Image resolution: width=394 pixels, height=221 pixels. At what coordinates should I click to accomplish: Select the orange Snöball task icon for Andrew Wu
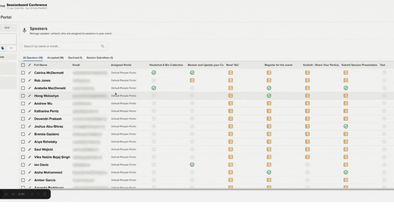tap(307, 103)
